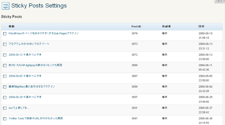Click the Post ID column header

click(x=136, y=26)
